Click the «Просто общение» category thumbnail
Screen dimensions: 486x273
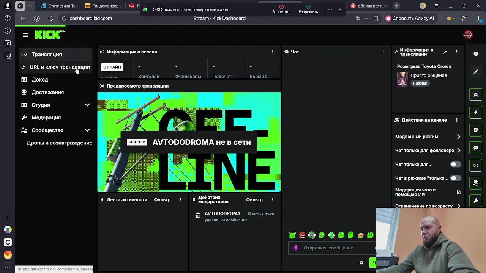click(402, 79)
